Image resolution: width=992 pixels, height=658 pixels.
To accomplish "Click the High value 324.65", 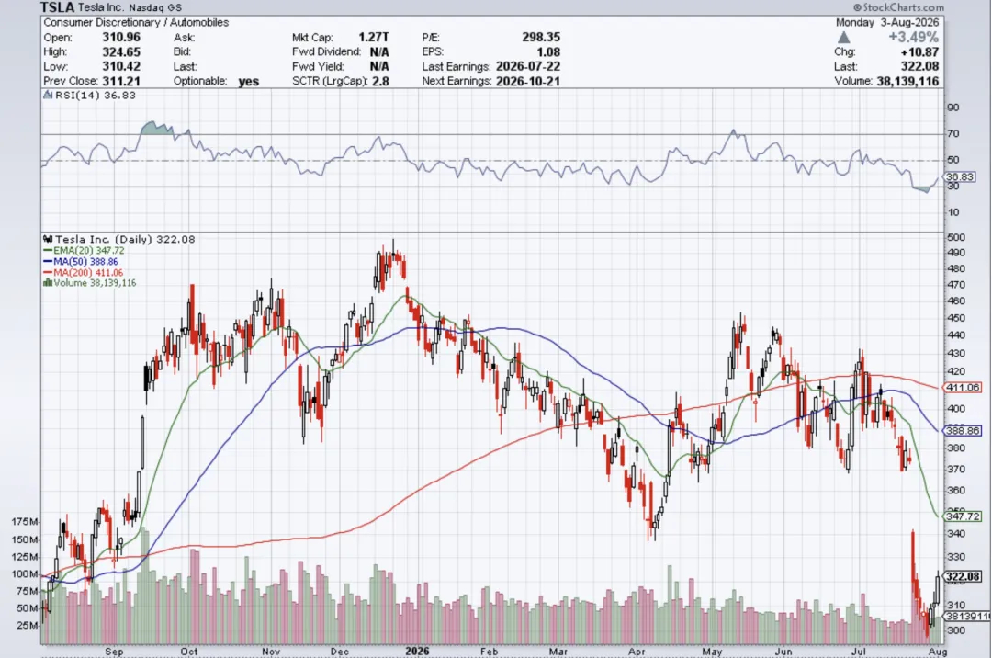I will point(121,51).
